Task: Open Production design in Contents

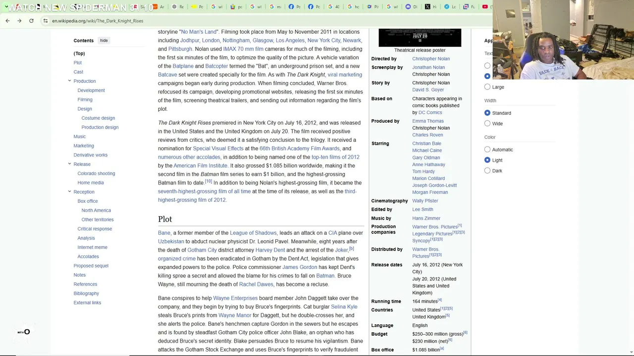Action: click(x=100, y=128)
